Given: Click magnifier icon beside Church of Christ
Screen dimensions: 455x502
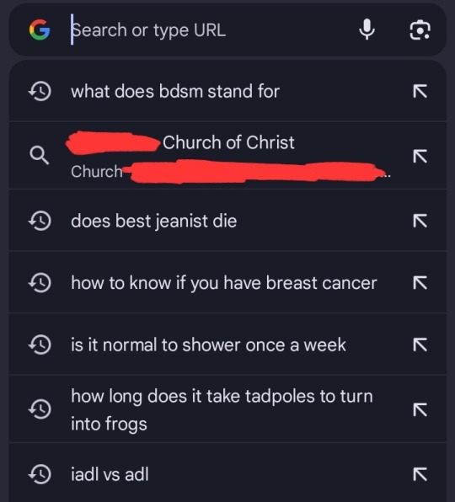Looking at the screenshot, I should click(x=39, y=156).
